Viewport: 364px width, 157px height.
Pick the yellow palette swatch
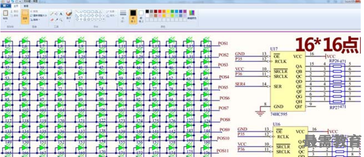(x=168, y=11)
